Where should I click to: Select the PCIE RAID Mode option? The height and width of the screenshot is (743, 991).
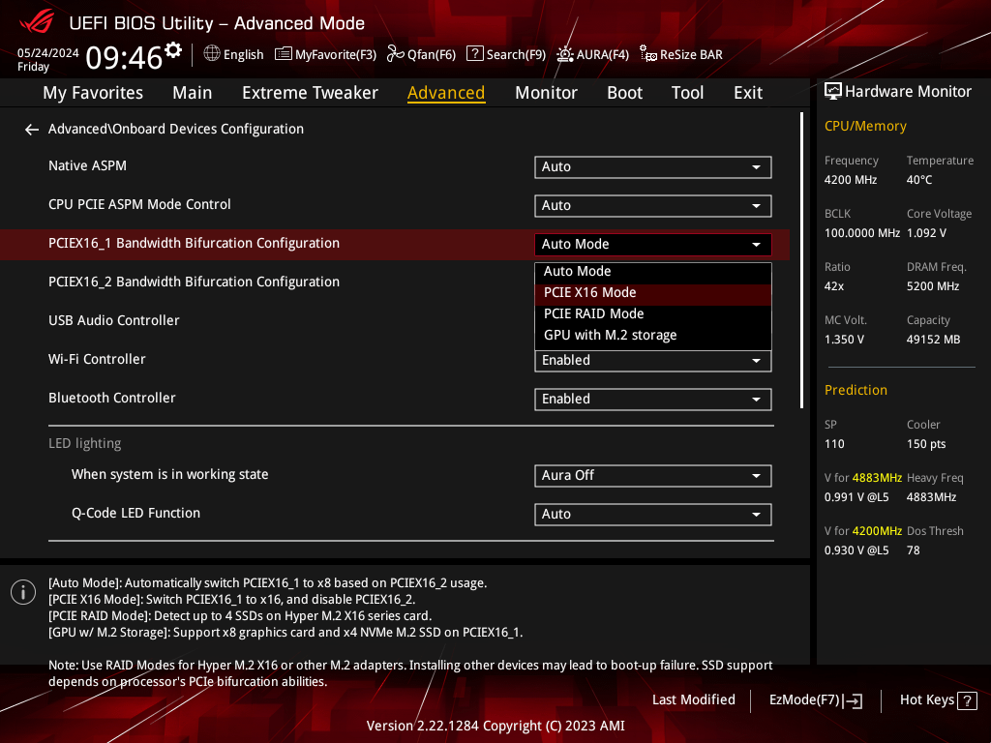tap(653, 314)
